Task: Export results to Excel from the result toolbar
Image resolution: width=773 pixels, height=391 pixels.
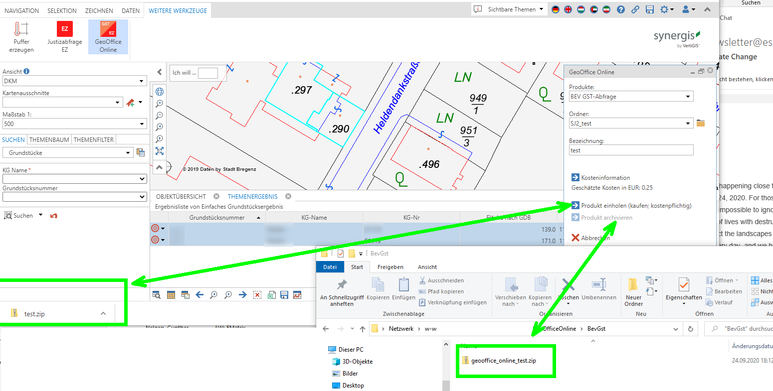Action: click(272, 295)
